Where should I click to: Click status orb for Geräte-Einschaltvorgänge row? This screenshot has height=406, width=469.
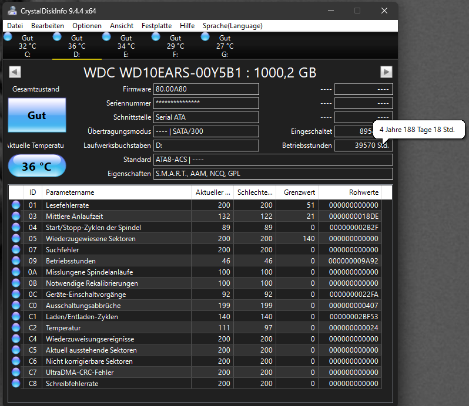click(16, 295)
